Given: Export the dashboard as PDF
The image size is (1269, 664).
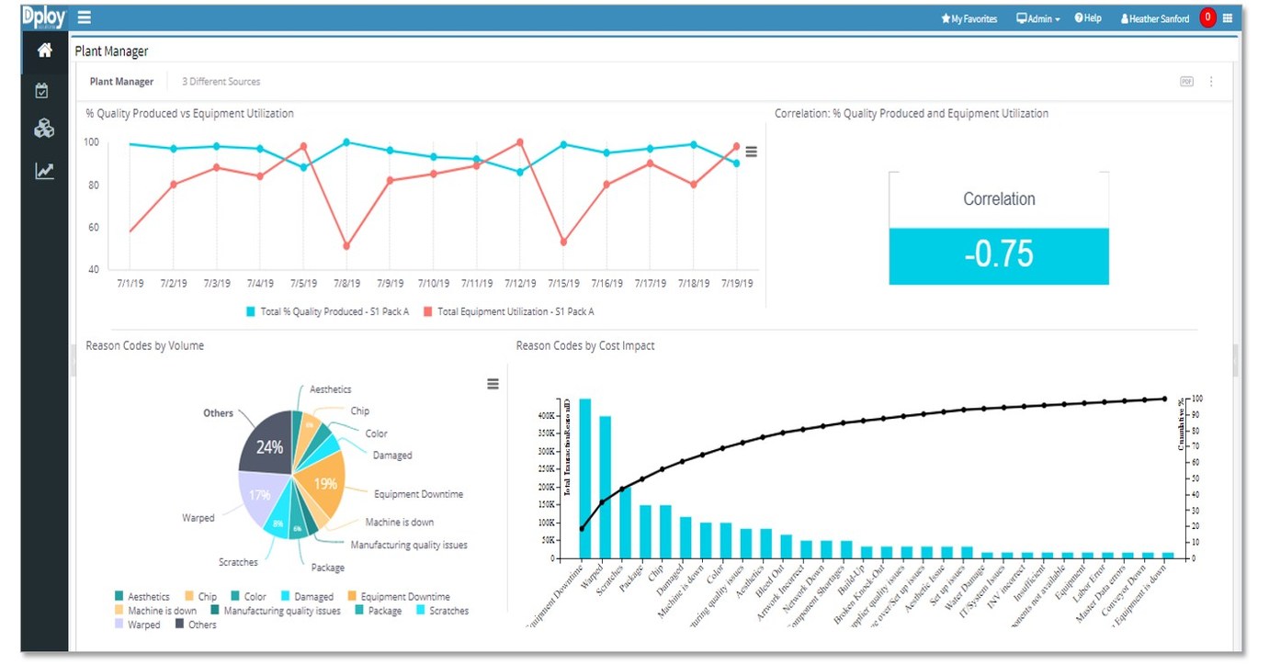Looking at the screenshot, I should pos(1185,81).
